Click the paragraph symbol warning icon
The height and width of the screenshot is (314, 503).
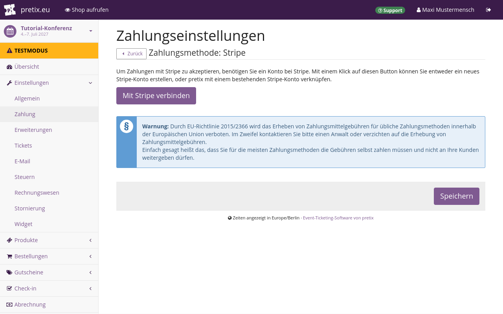tap(127, 126)
